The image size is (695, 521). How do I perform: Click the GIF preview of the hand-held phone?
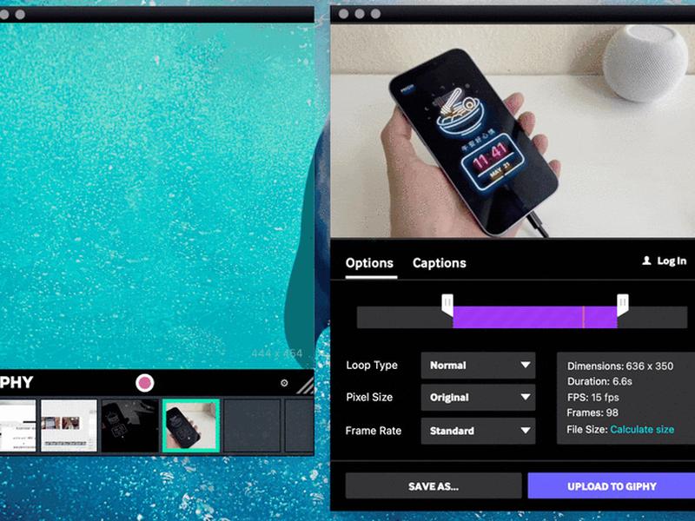(x=513, y=131)
